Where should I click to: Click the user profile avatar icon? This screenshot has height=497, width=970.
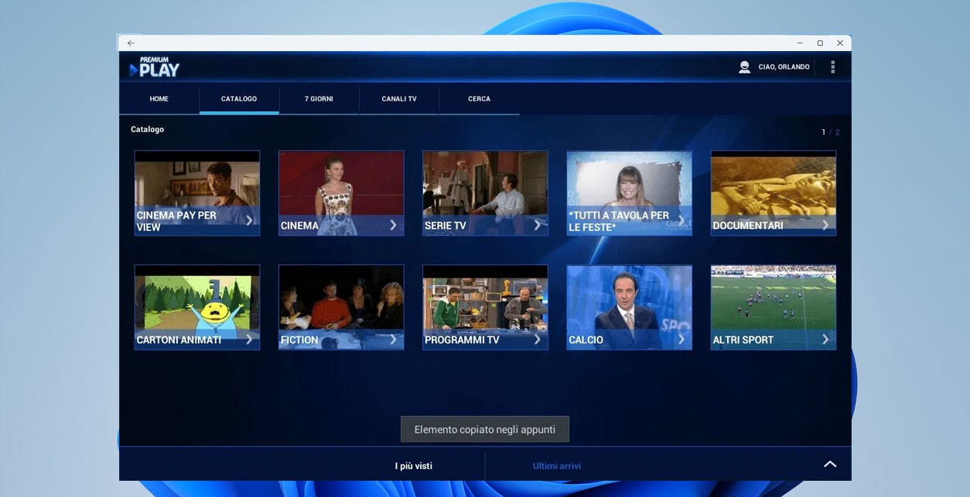744,67
